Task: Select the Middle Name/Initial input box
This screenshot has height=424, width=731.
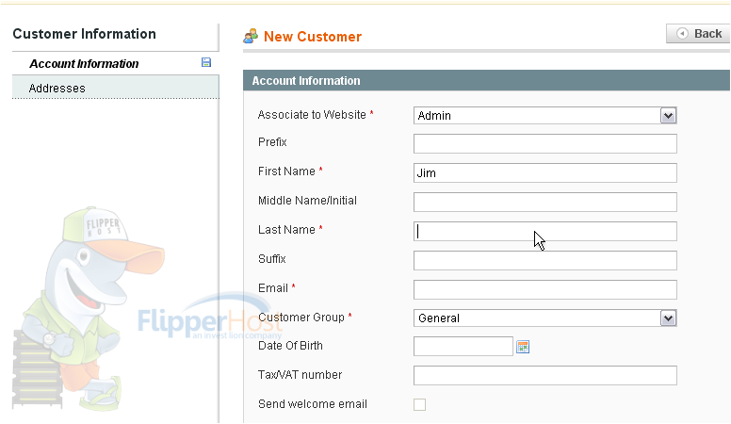Action: click(x=545, y=202)
